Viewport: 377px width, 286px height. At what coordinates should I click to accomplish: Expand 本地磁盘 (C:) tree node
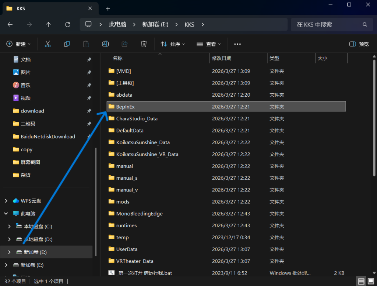(x=9, y=227)
